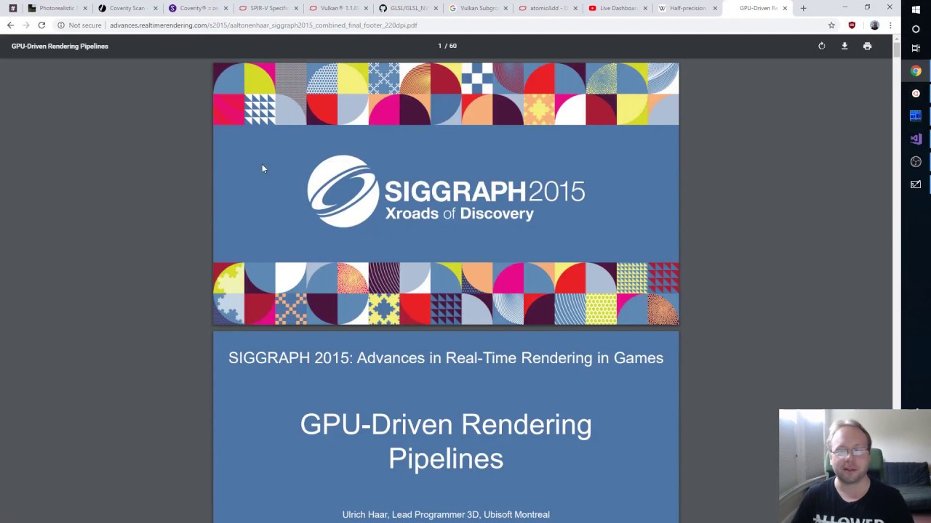Click the webcam overlay video
This screenshot has width=931, height=523.
855,466
